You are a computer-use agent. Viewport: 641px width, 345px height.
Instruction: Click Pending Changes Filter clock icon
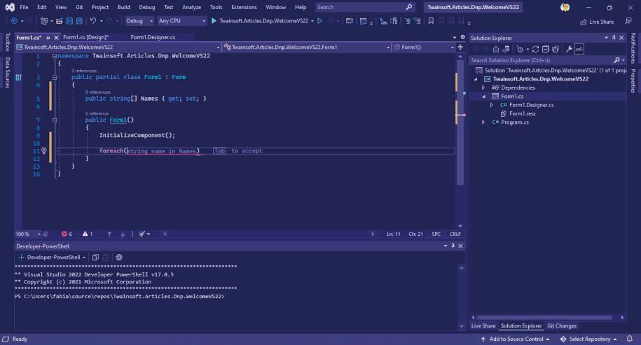click(x=520, y=49)
